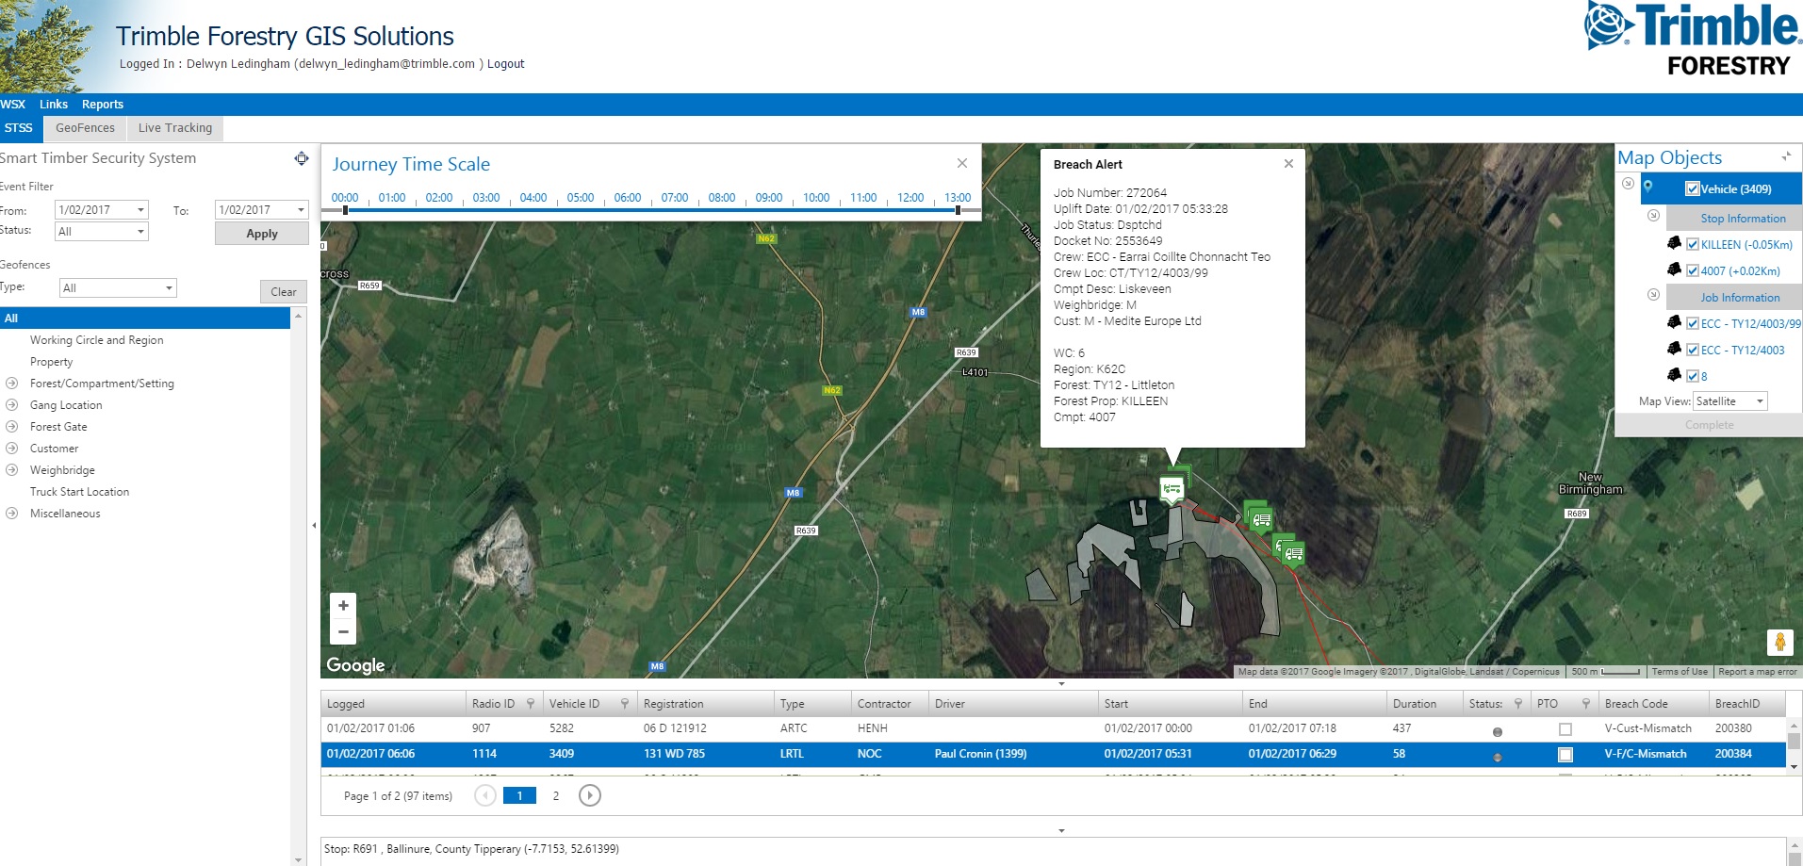The height and width of the screenshot is (866, 1803).
Task: Open the map Terms of Use
Action: [x=1680, y=672]
